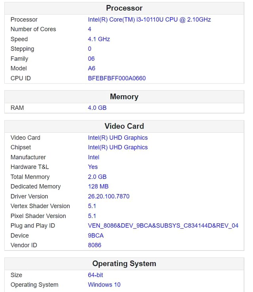
Task: Select the CPU ID value BFEBFBFF000A0660
Action: [117, 78]
